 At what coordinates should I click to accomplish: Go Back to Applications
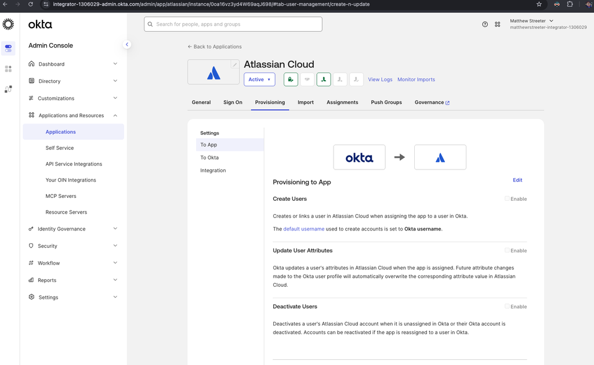tap(215, 46)
